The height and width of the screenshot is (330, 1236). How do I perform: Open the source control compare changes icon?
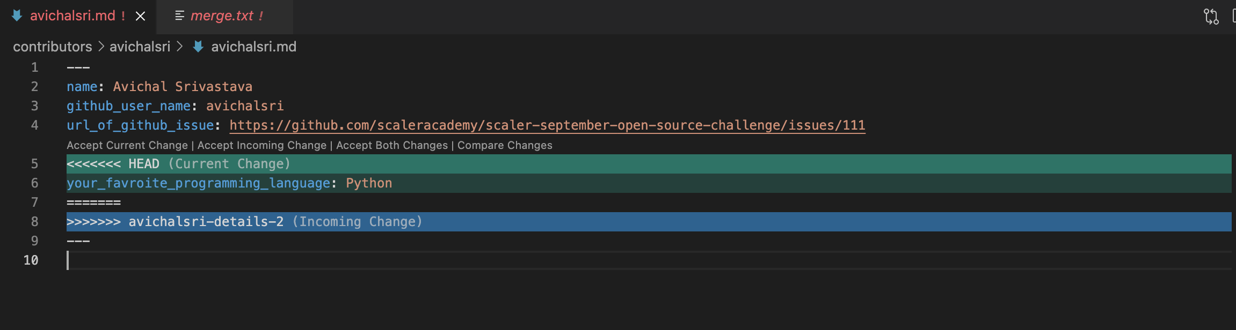pos(1211,16)
